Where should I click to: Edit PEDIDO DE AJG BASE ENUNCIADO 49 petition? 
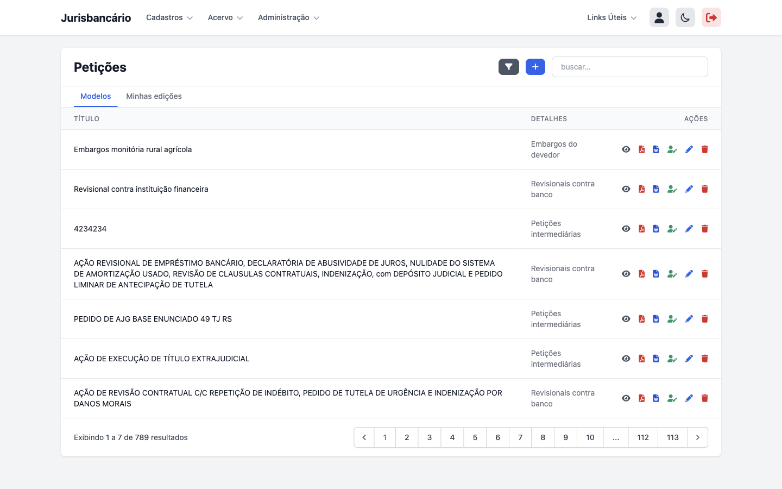(689, 319)
